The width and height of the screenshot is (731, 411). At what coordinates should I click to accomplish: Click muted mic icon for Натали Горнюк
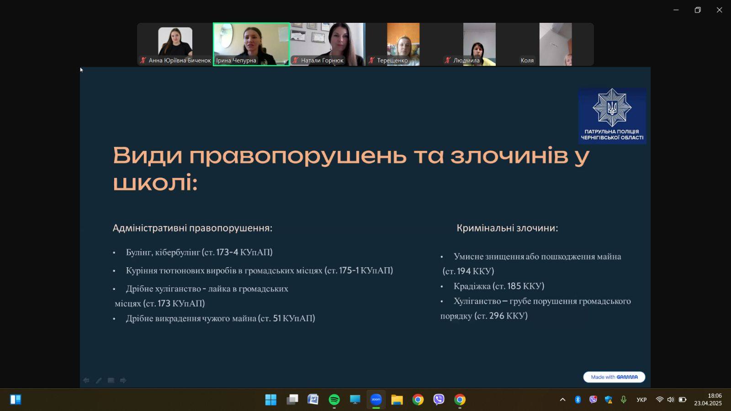click(x=296, y=60)
